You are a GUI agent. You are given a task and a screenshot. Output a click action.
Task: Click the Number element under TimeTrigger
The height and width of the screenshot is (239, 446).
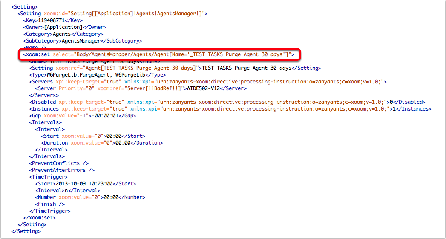(90, 197)
